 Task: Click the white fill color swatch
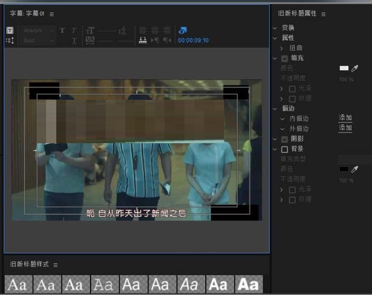(x=344, y=69)
